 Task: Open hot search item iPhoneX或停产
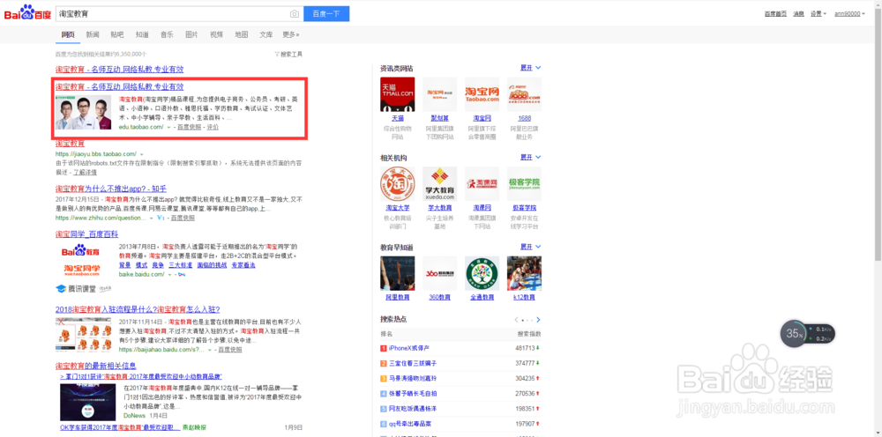[x=409, y=348]
